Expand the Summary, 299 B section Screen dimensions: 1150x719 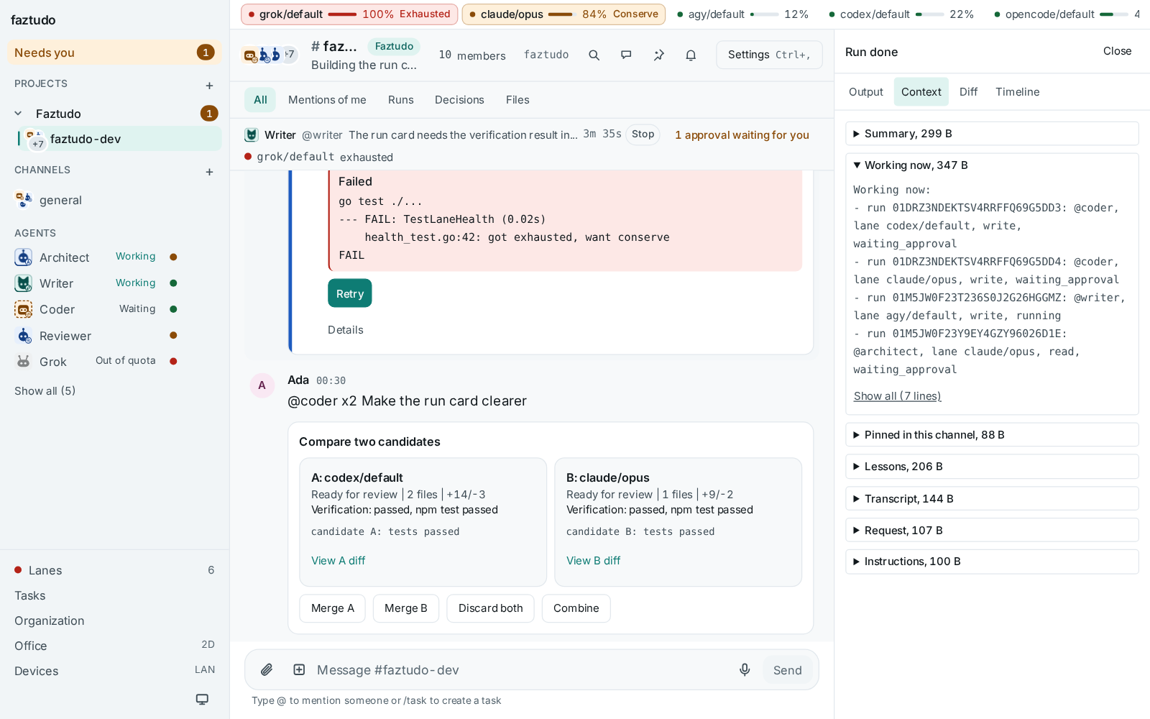[x=992, y=134]
